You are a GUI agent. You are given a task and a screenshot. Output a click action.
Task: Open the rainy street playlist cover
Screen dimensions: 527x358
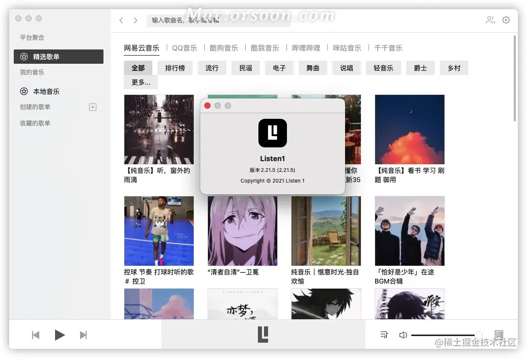coord(159,130)
